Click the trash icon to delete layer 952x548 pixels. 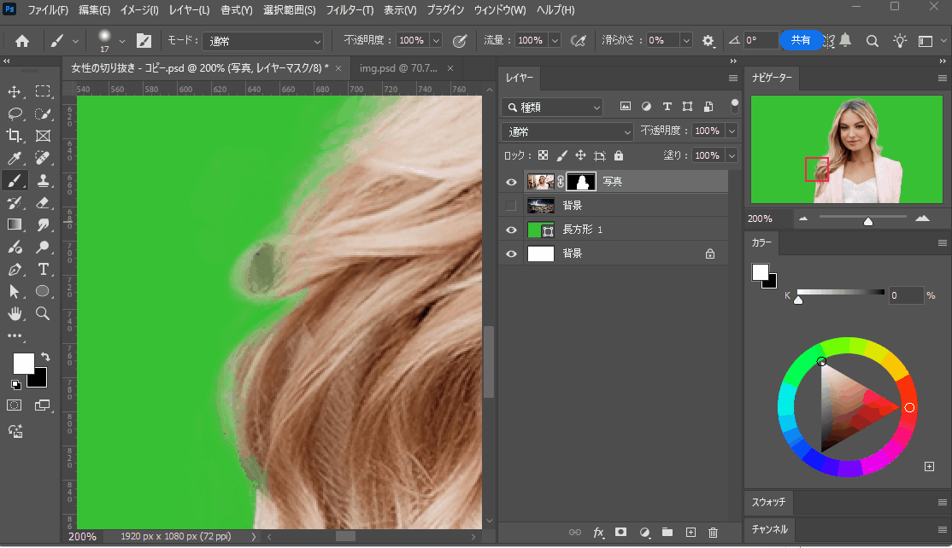click(x=713, y=533)
